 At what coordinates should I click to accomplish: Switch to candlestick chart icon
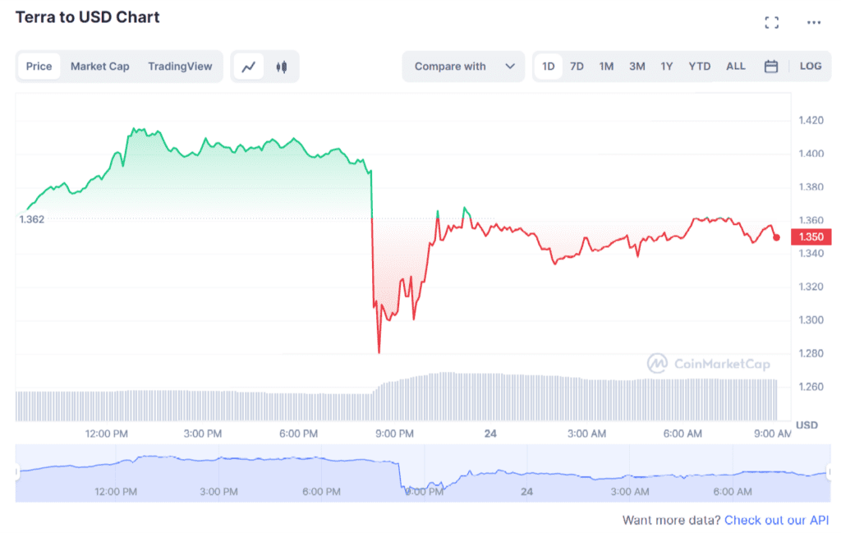pos(282,67)
